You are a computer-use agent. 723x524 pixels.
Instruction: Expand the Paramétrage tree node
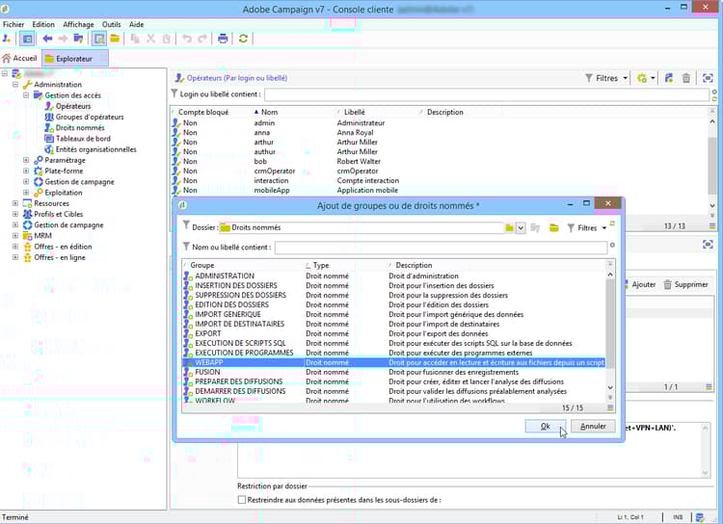(27, 160)
